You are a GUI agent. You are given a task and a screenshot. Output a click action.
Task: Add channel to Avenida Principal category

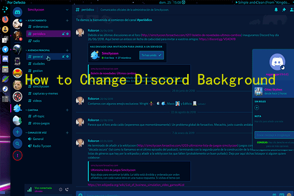(67, 50)
